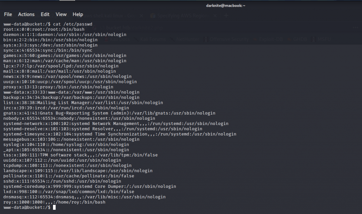The width and height of the screenshot is (362, 214).
Task: Open the Help menu
Action: coord(78,14)
